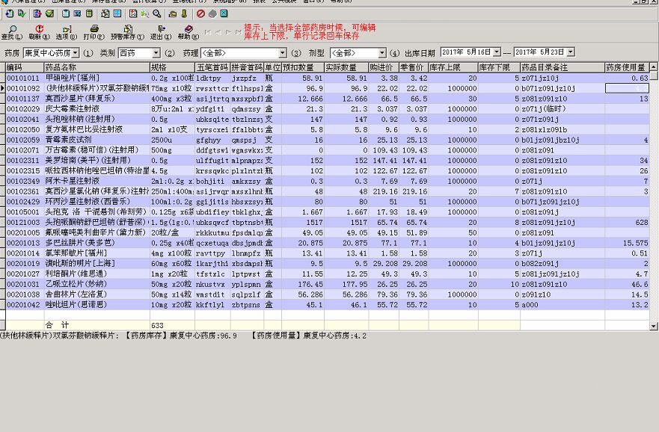Click 规格 column header
Image resolution: width=659 pixels, height=432 pixels.
point(172,67)
